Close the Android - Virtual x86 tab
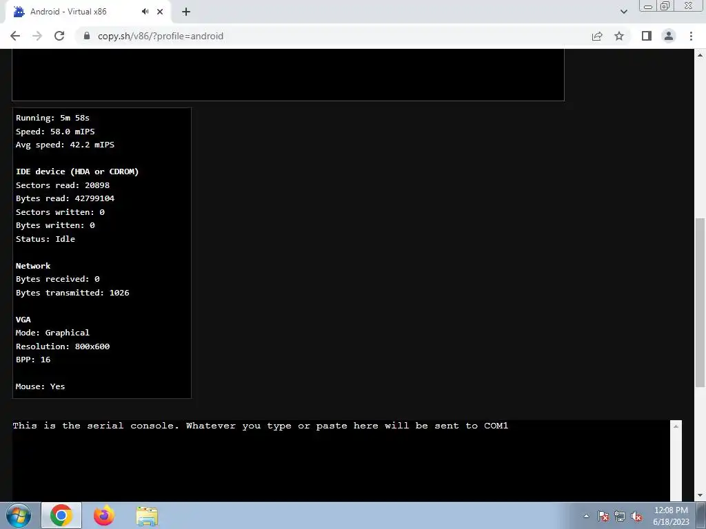The image size is (706, 529). click(160, 12)
